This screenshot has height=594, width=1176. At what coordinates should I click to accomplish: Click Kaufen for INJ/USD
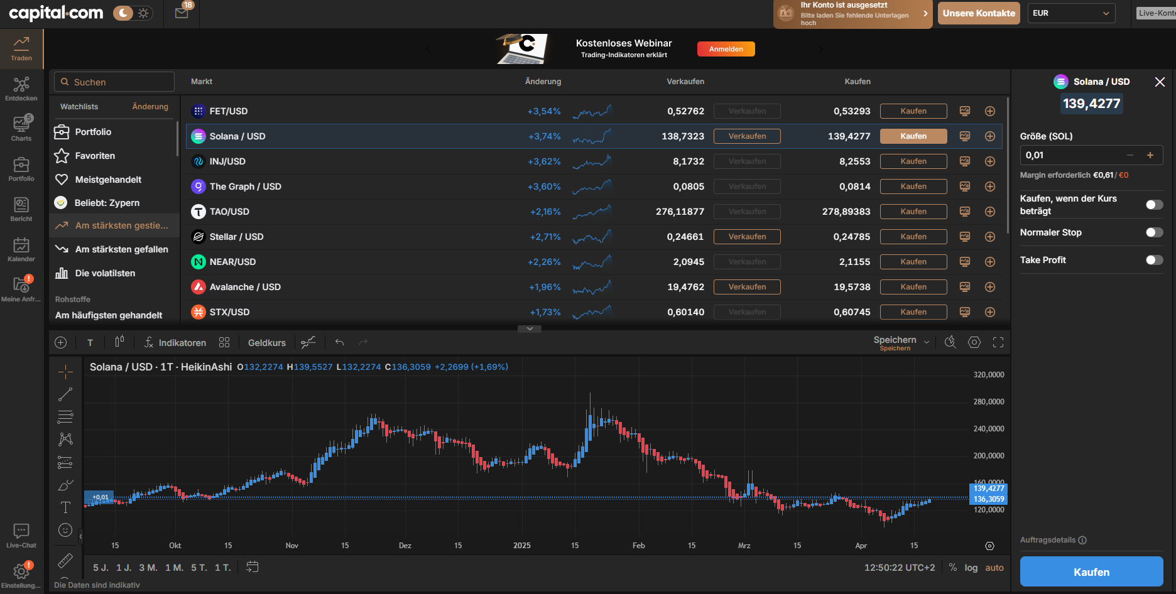(913, 161)
